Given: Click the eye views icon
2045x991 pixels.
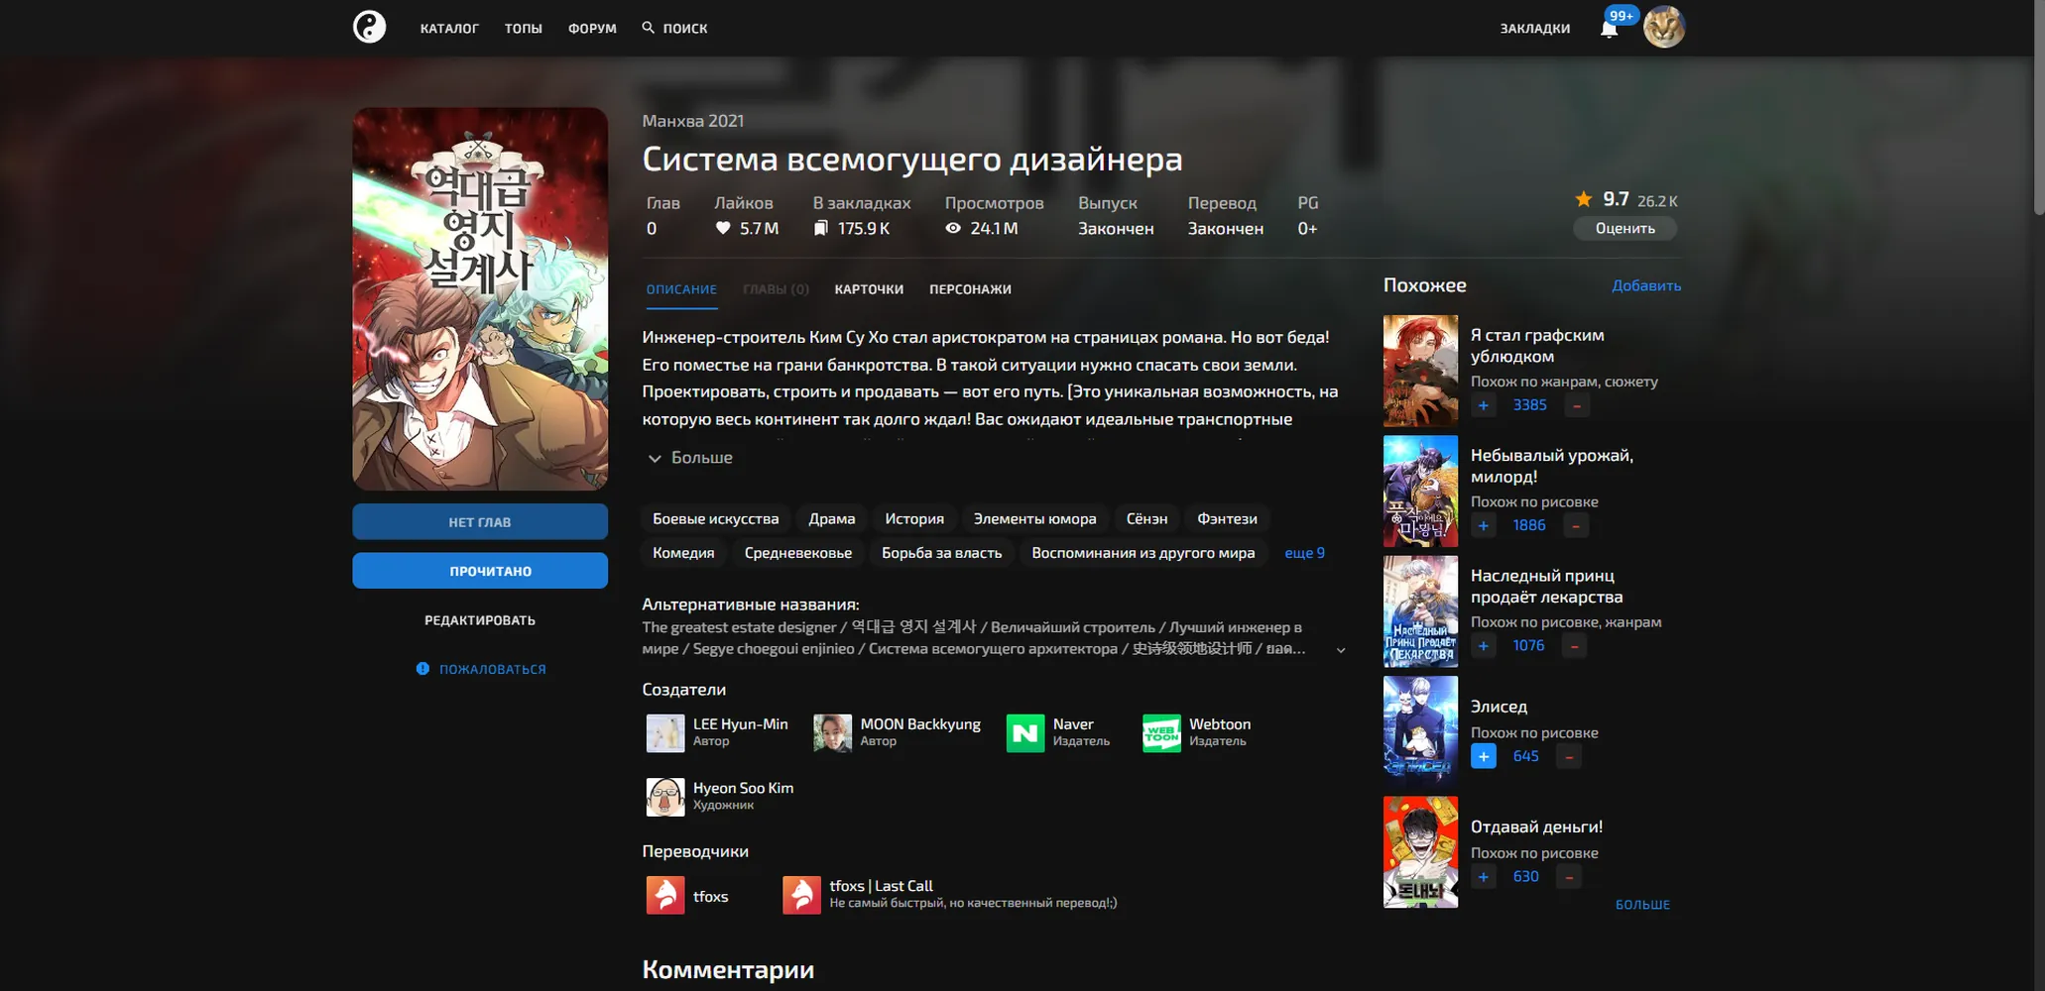Looking at the screenshot, I should pyautogui.click(x=953, y=228).
